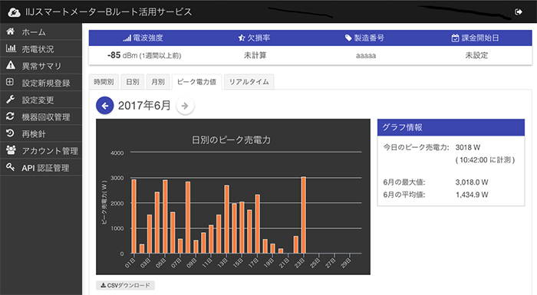Switch to the 月別 tab
Screen dimensions: 537x295
pos(158,82)
